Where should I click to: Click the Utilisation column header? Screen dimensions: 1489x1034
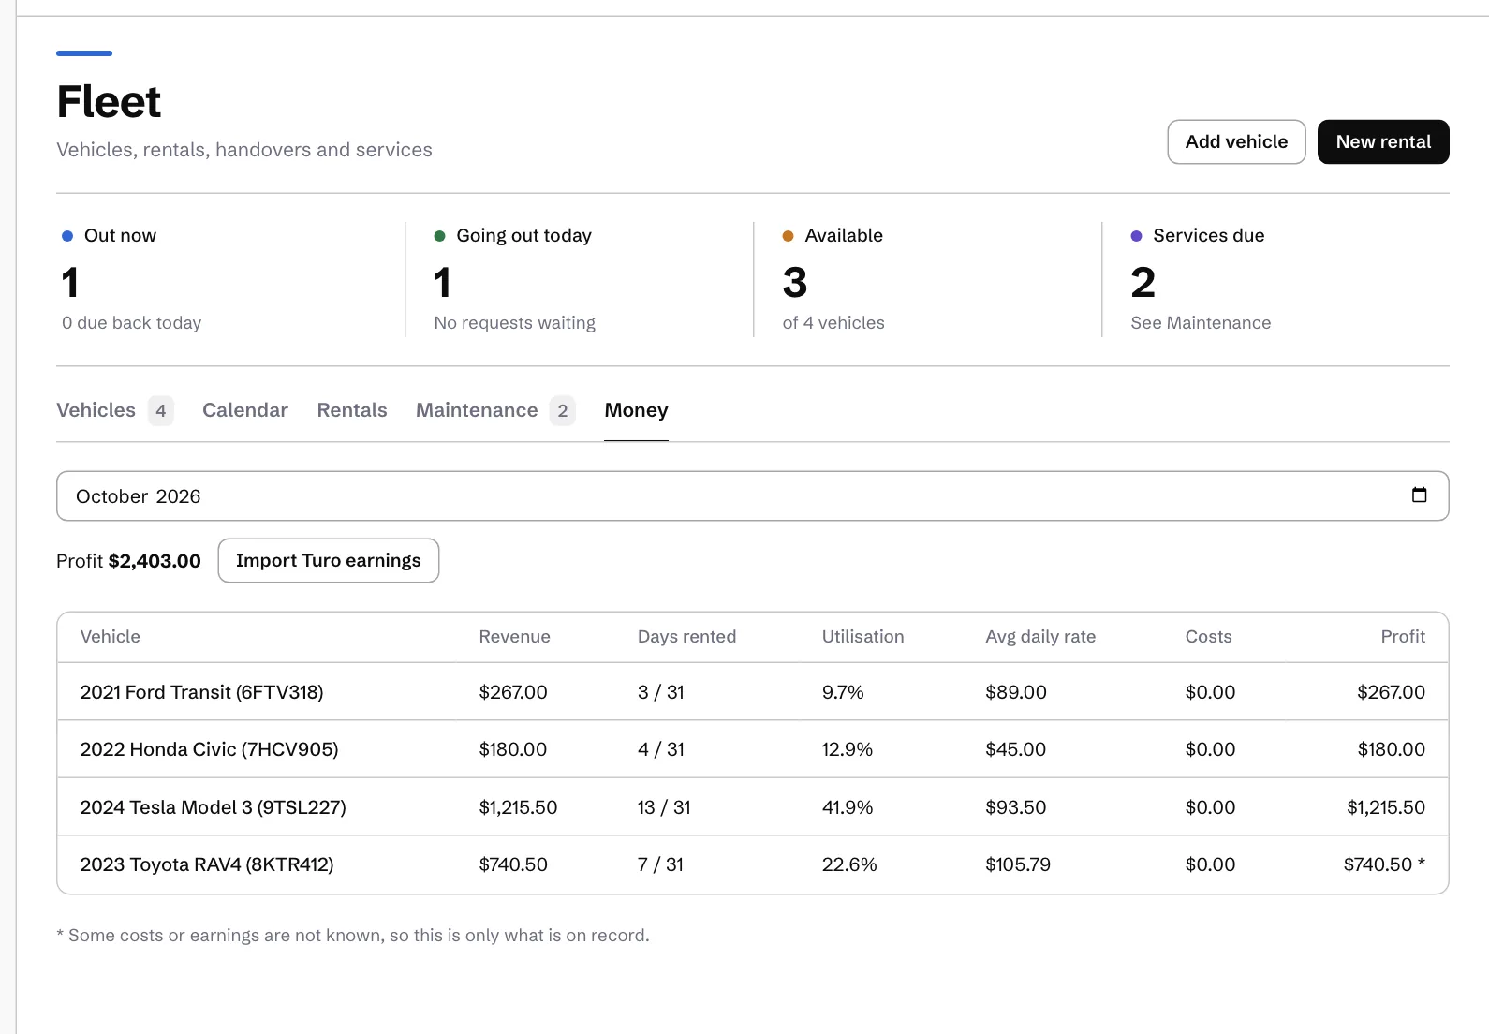click(862, 637)
